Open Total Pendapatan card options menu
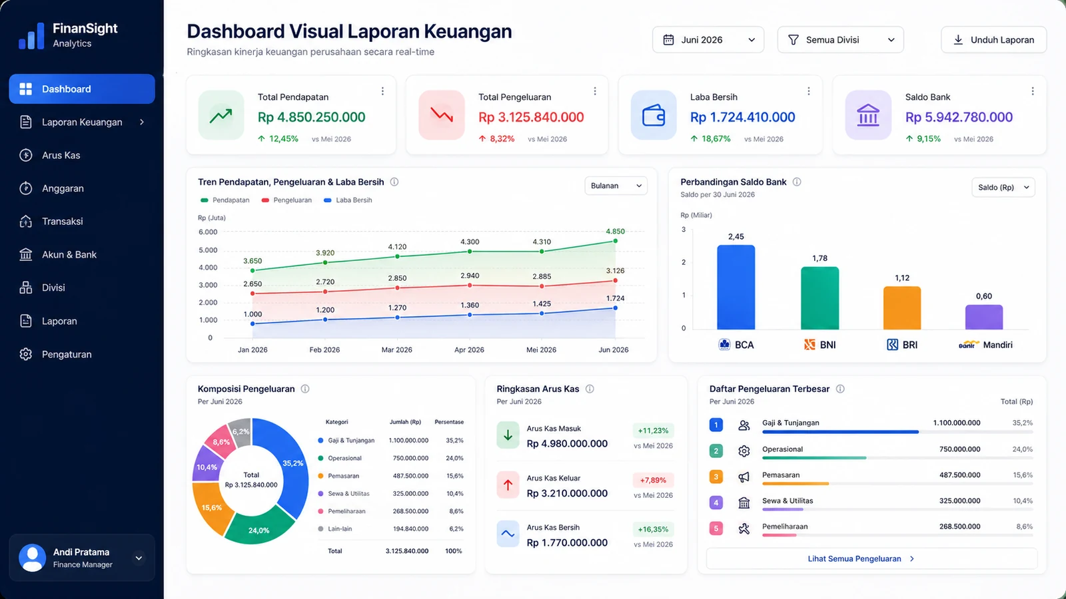Viewport: 1066px width, 599px height. [x=382, y=91]
